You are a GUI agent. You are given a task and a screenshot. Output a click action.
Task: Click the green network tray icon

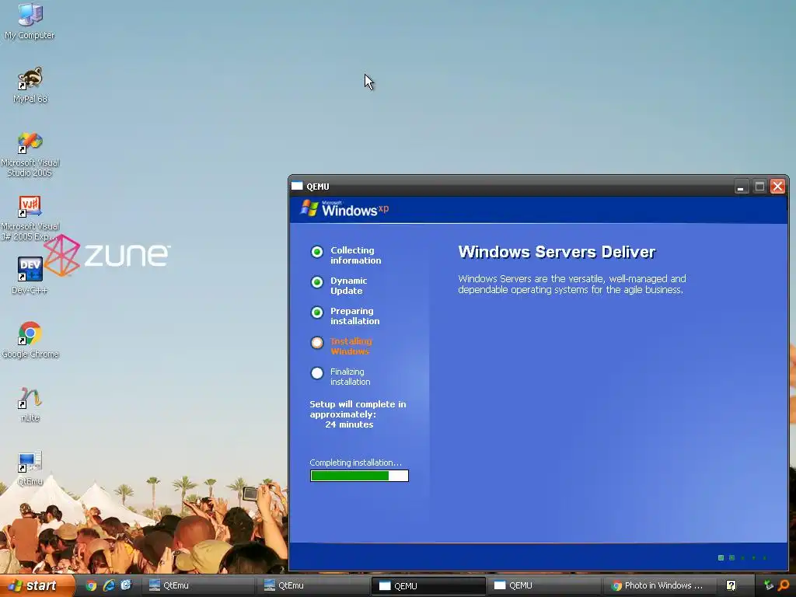pyautogui.click(x=769, y=585)
